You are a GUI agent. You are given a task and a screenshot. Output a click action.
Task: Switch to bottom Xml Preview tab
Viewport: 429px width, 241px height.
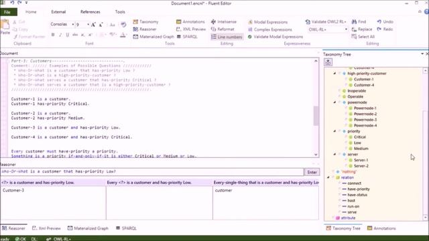[x=46, y=228]
